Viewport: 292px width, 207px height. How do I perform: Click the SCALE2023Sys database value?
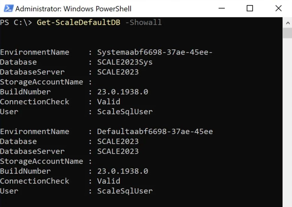pyautogui.click(x=125, y=62)
